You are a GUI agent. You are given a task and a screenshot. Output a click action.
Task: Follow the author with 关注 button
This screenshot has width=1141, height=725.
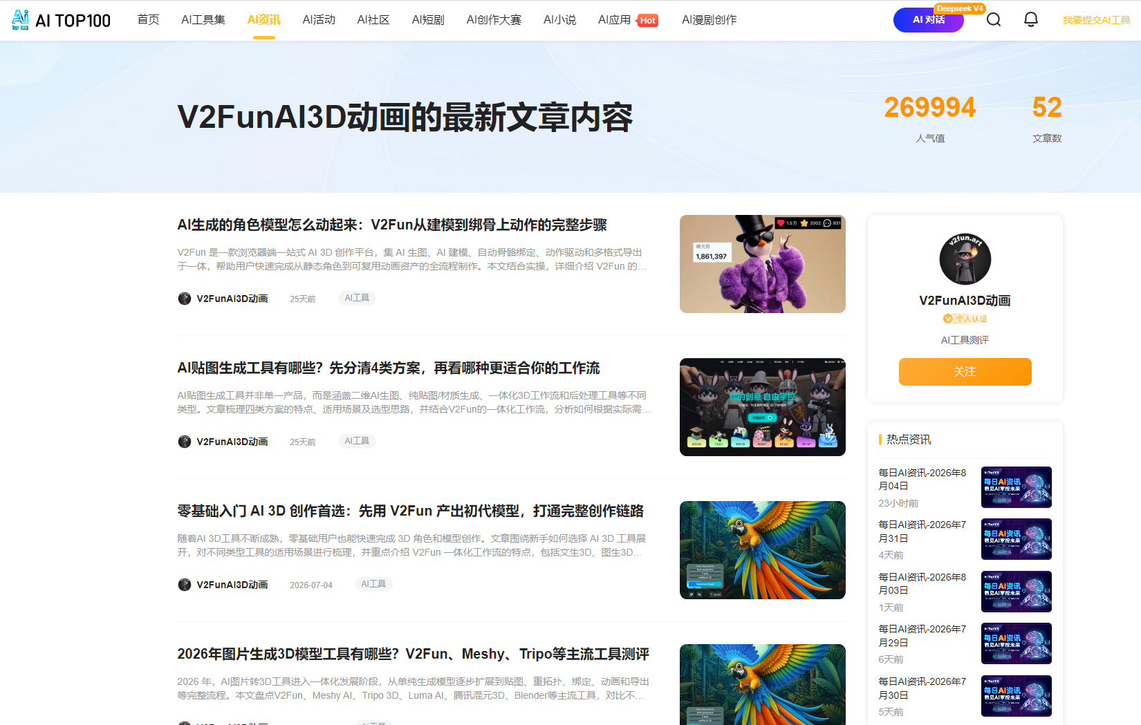coord(965,372)
